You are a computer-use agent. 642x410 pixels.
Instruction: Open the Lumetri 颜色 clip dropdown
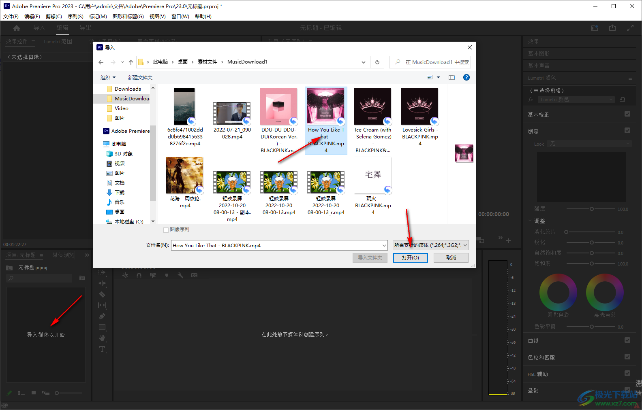pos(576,100)
